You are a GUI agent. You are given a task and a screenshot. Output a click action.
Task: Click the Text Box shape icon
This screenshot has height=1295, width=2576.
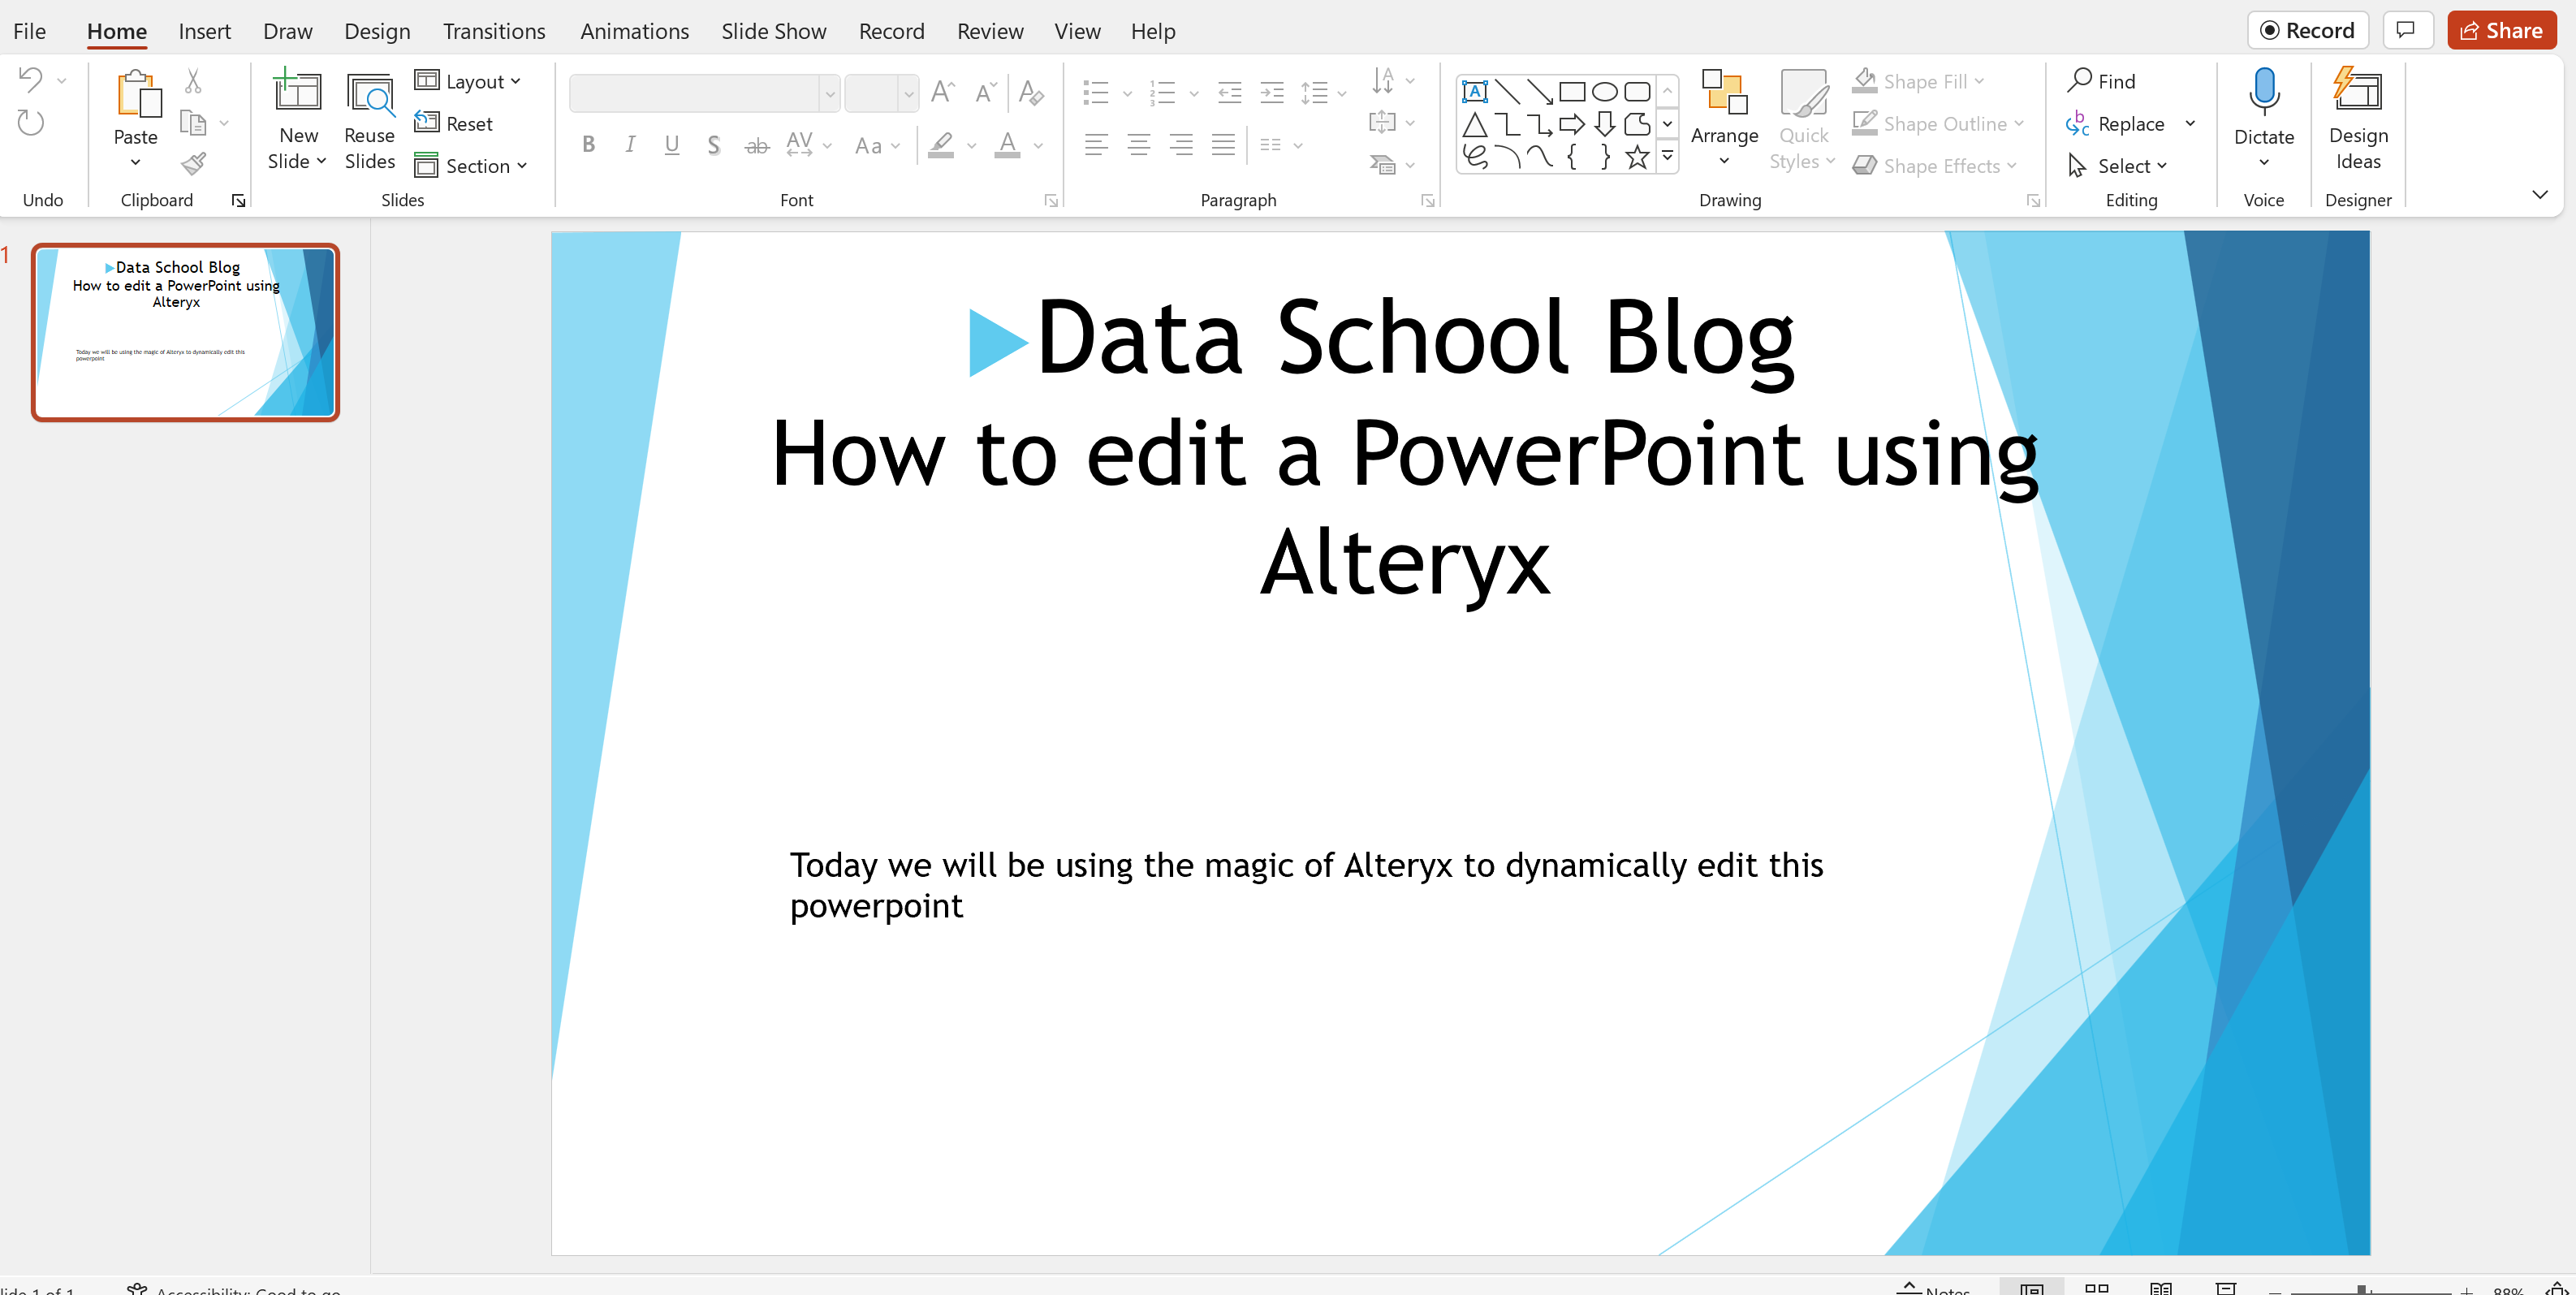[1474, 92]
